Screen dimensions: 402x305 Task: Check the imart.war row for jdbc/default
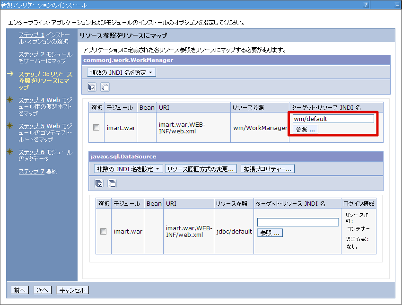(x=103, y=231)
